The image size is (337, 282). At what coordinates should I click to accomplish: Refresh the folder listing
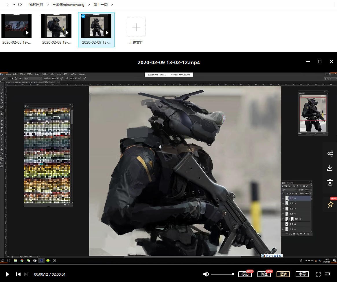(20, 5)
